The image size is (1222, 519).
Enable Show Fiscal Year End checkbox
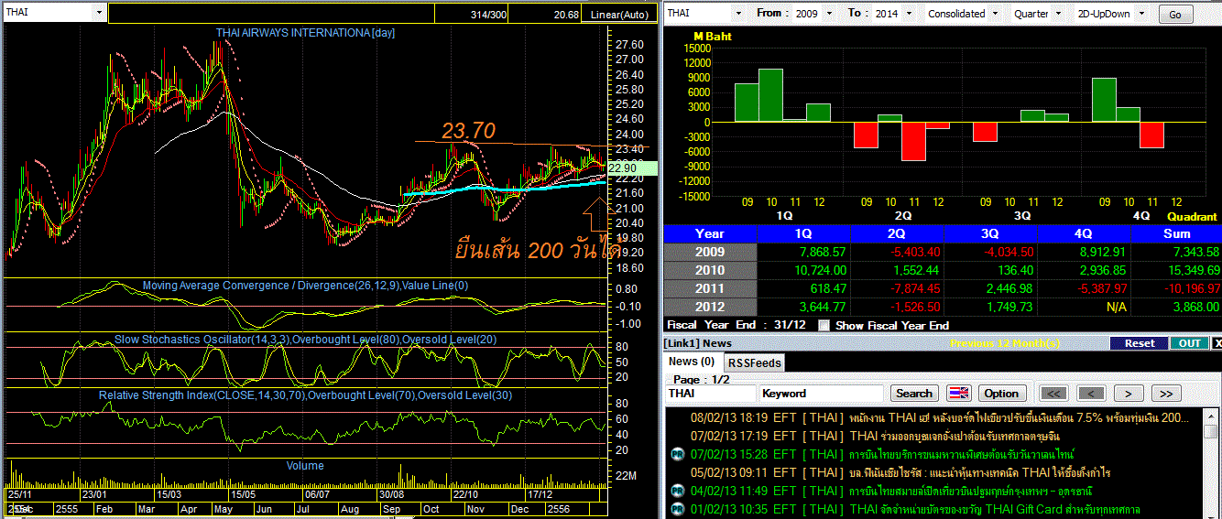coord(824,325)
